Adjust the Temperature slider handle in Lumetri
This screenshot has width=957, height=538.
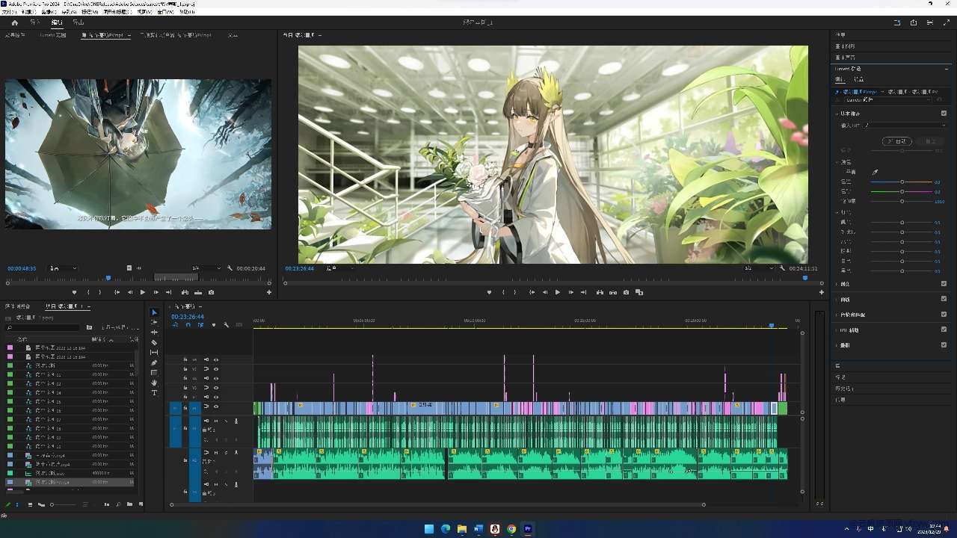tap(902, 182)
